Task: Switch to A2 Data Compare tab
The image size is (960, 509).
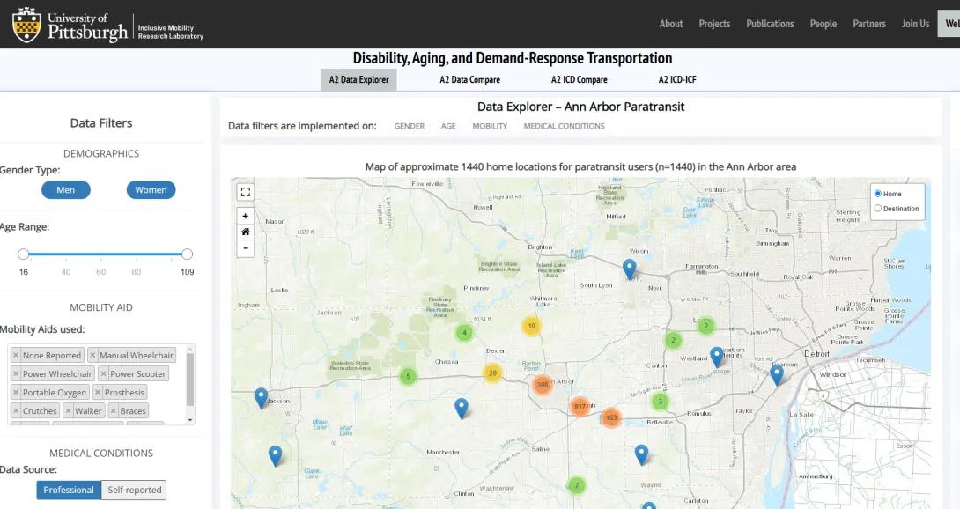Action: point(469,79)
